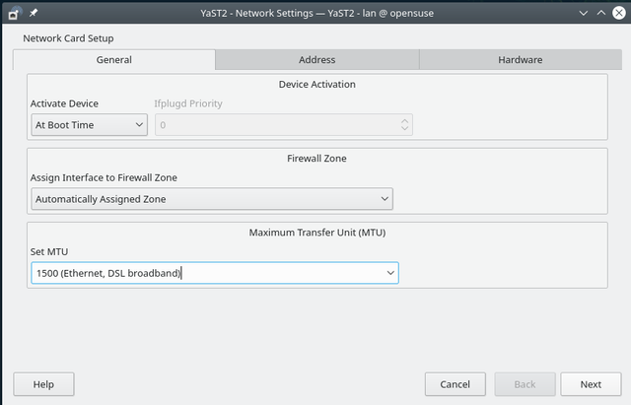Open the Firewall Zone assignment dropdown
The image size is (631, 405).
click(212, 199)
